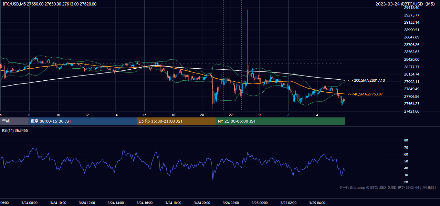Click hour tick 14 under price chart
This screenshot has height=206, width=440.
[x=116, y=115]
